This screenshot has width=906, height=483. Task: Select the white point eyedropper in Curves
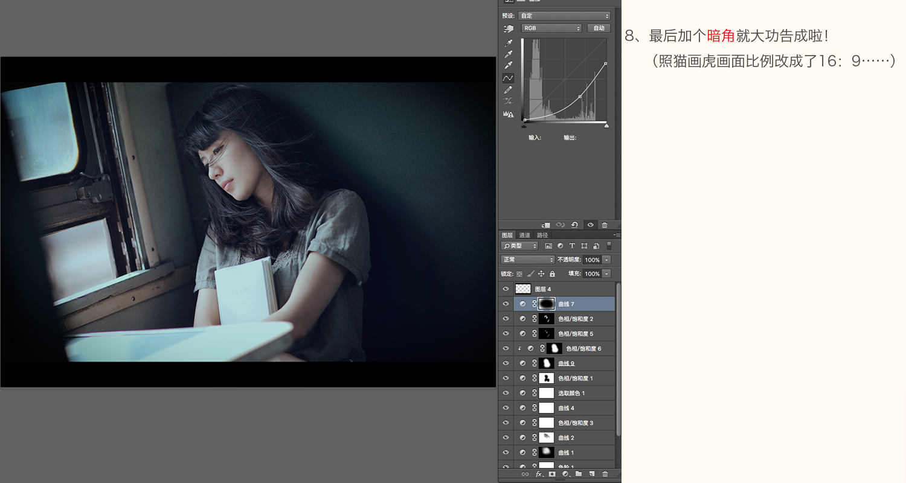click(509, 66)
